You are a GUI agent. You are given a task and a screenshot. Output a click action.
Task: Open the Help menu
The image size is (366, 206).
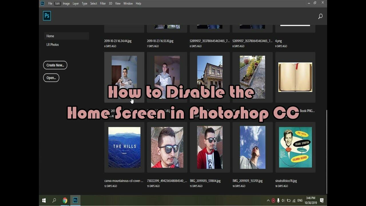click(x=138, y=3)
